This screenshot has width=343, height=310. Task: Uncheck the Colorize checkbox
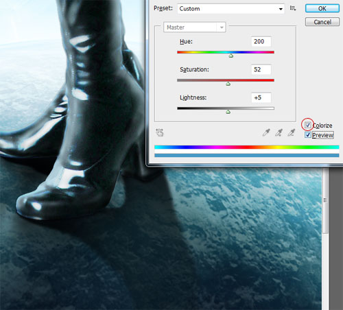click(308, 125)
